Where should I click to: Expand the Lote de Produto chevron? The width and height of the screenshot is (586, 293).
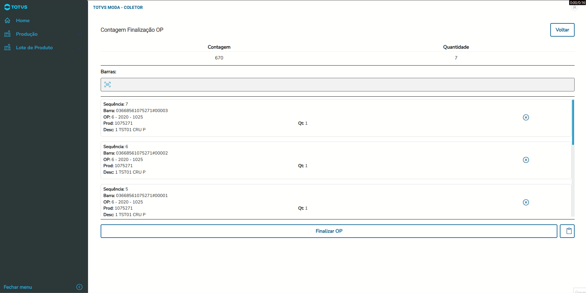pyautogui.click(x=80, y=48)
